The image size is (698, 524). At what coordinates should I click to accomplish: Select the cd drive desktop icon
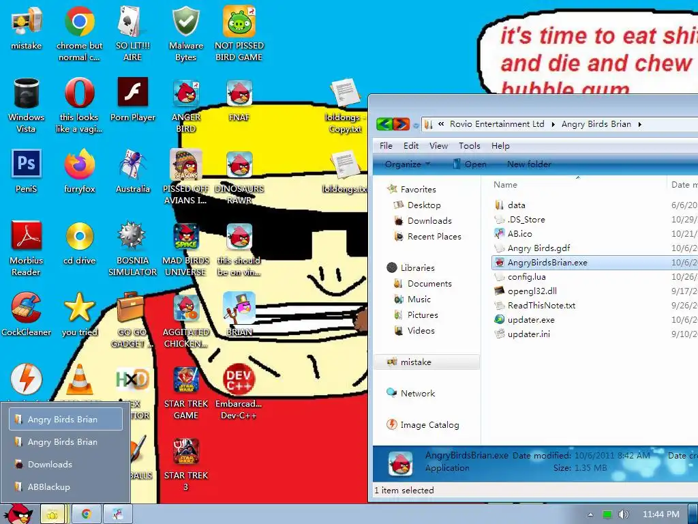79,243
